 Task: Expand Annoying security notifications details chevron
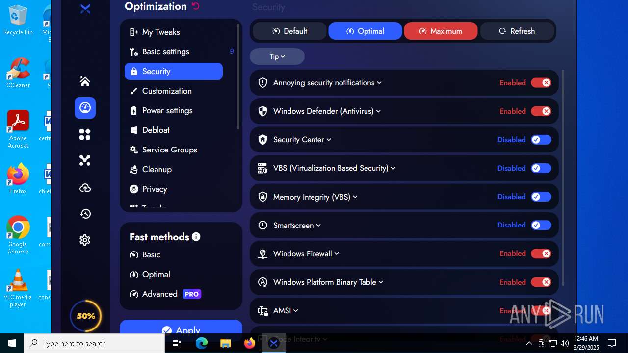pos(379,83)
